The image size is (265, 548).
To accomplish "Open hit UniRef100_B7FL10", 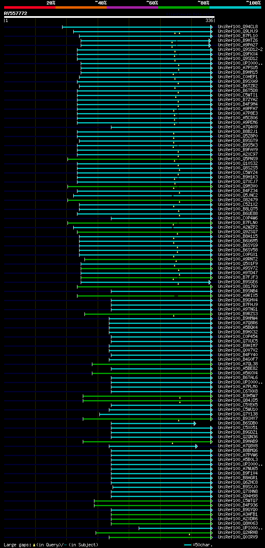I will pyautogui.click(x=238, y=36).
